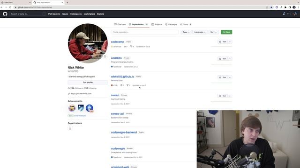
Task: Click the bookmark star in address bar
Action: (x=271, y=7)
